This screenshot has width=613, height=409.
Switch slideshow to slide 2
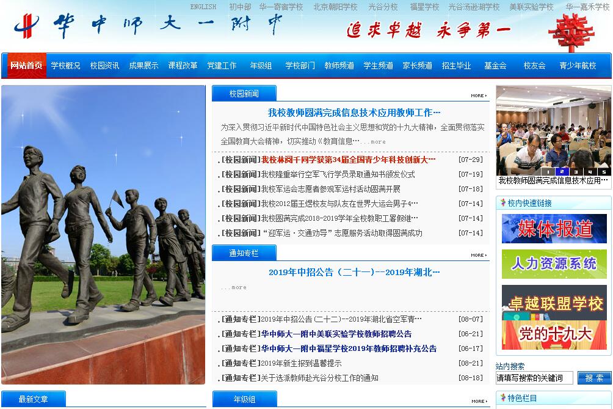[x=562, y=172]
